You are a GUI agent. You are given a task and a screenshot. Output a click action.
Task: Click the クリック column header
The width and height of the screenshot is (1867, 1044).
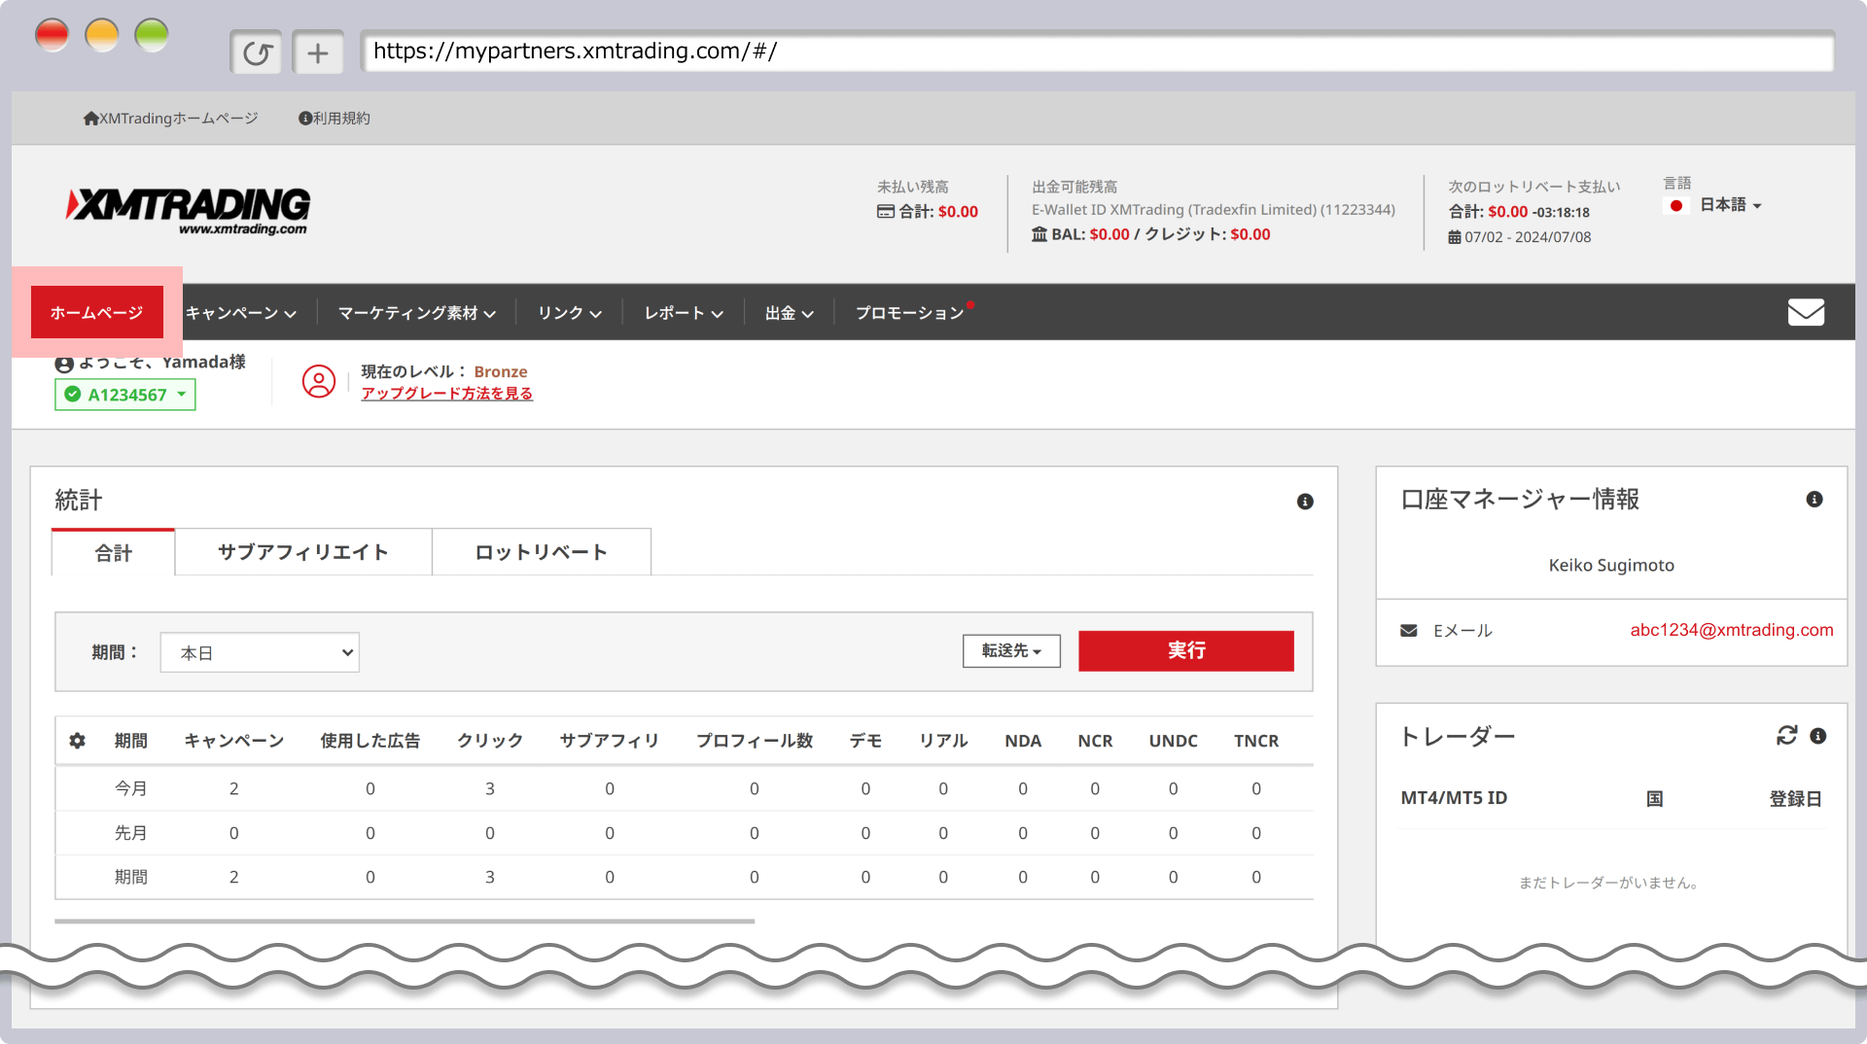pos(490,741)
